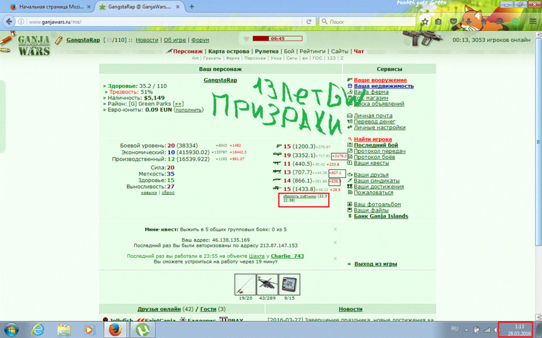Show the bookmarks list icon

click(x=438, y=22)
